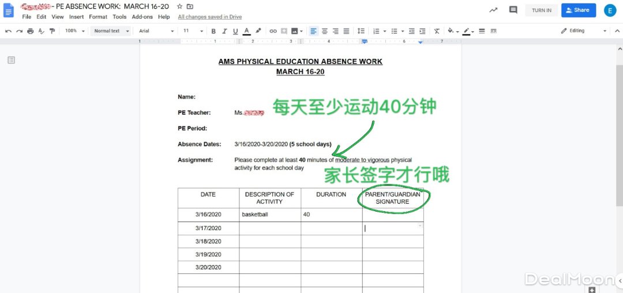Open the zoom level 100% dropdown
Viewport: 623px width, 293px height.
[x=74, y=31]
